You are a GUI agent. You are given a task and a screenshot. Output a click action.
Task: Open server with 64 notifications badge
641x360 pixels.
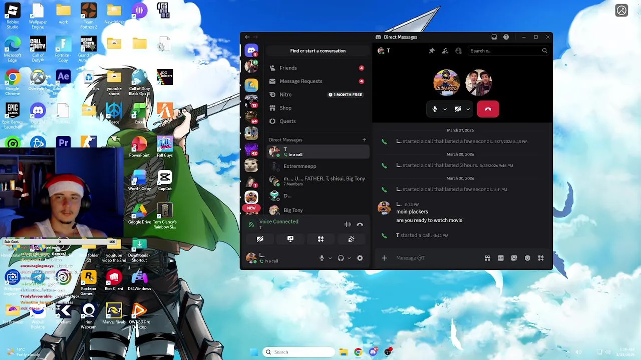click(x=251, y=116)
